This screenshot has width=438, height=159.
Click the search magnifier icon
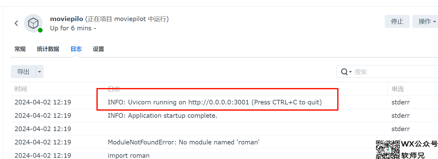pos(344,72)
